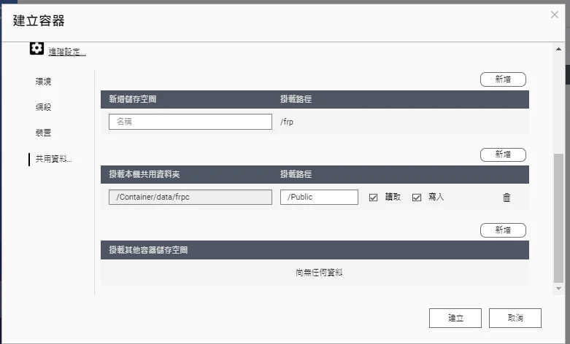The width and height of the screenshot is (570, 344).
Task: Click 新增 above the 掛載本機共用資料夾 table
Action: click(x=503, y=155)
